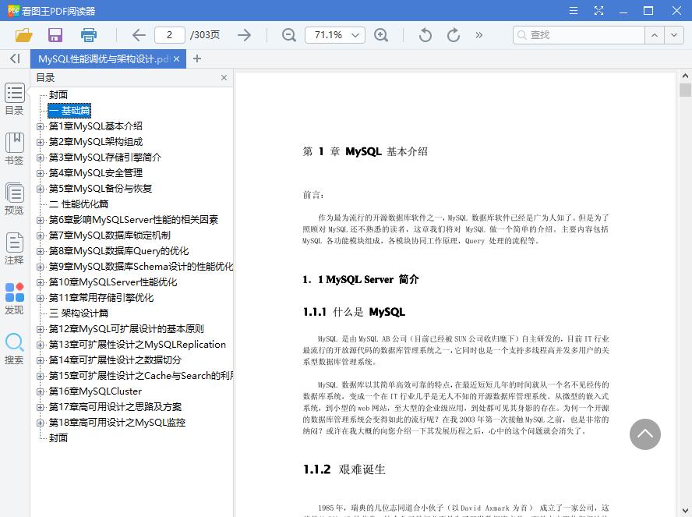Open a new tab with the plus button
The image size is (692, 517).
click(x=197, y=58)
